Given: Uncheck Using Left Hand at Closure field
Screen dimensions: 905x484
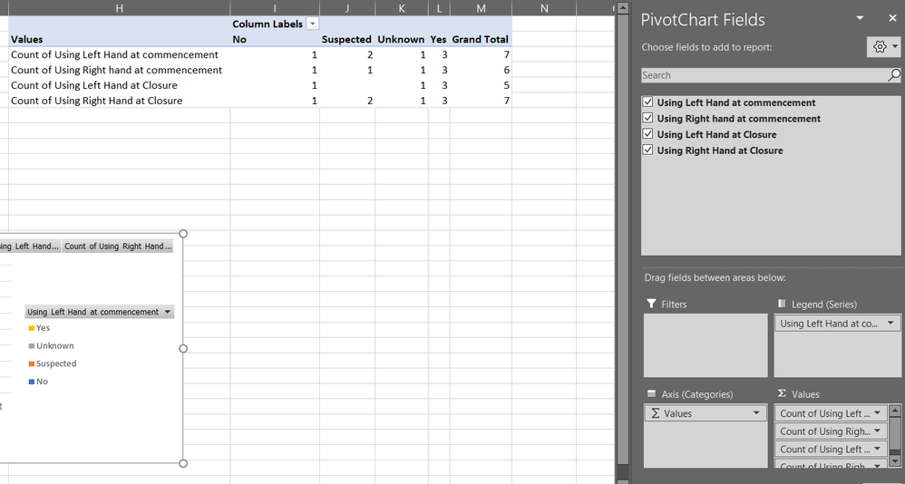Looking at the screenshot, I should pos(648,134).
